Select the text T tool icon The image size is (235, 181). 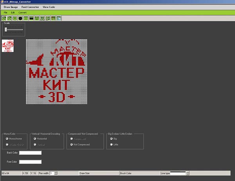37,18
